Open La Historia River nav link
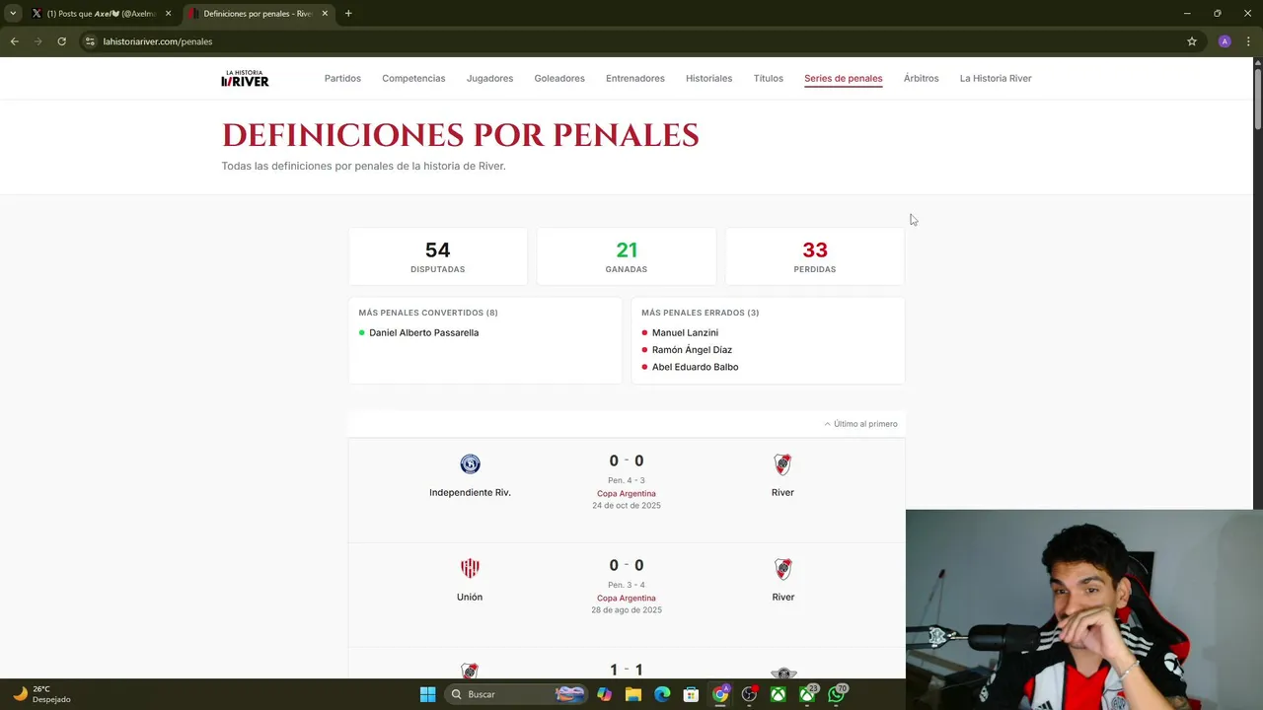 click(x=996, y=78)
